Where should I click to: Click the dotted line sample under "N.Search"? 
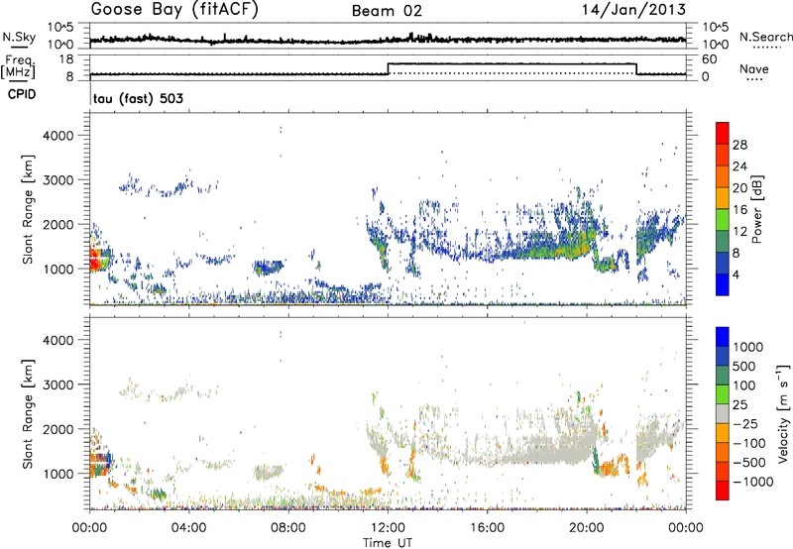767,48
